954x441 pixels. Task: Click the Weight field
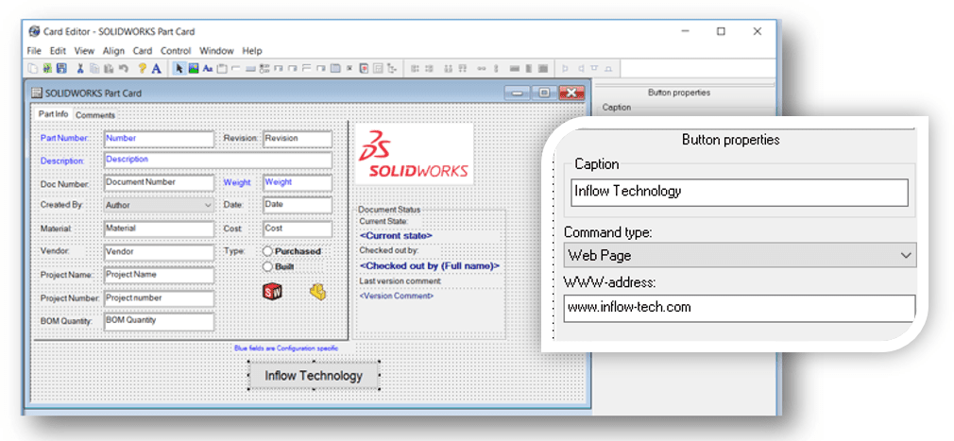pos(298,183)
